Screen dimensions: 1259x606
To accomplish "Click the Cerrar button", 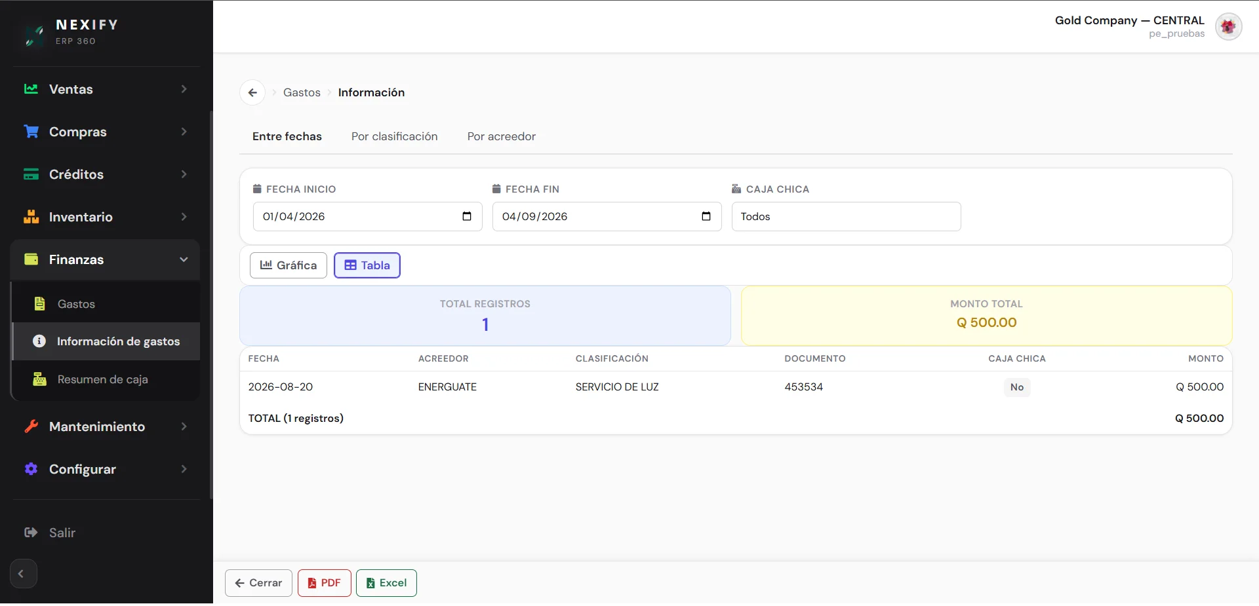I will point(258,583).
